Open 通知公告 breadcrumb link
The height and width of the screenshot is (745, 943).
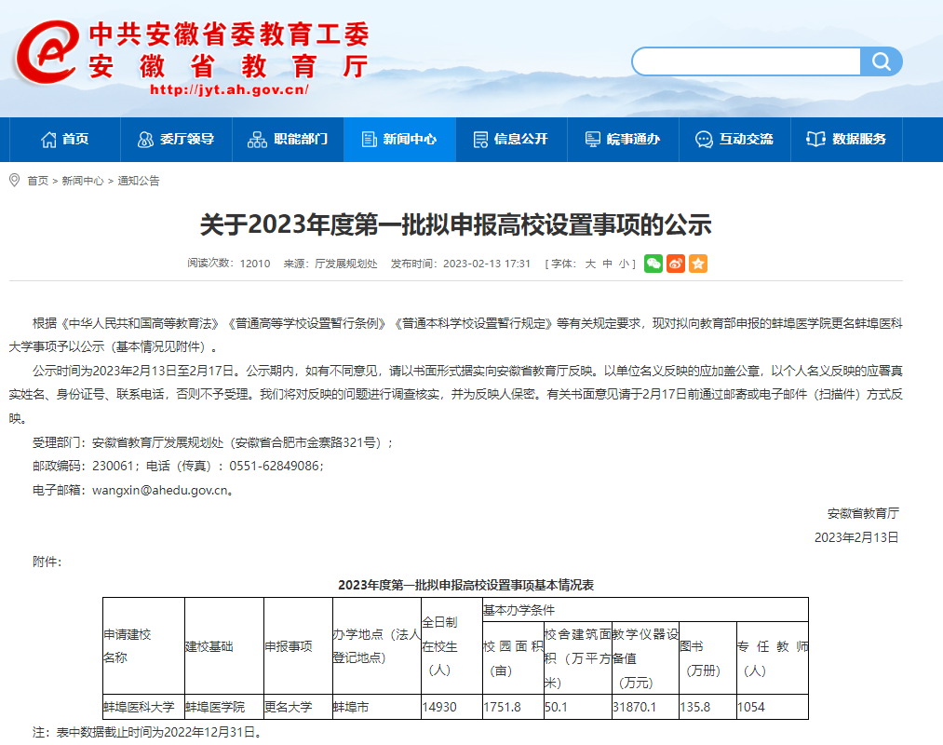pos(138,181)
